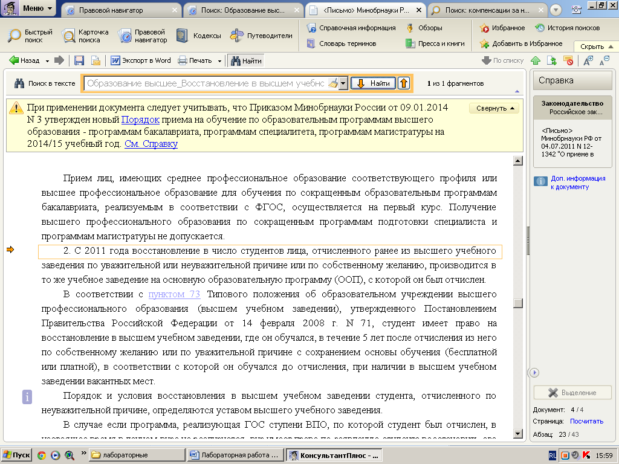This screenshot has height=464, width=619.
Task: Focus the Поиск в тексте input field
Action: coord(207,83)
